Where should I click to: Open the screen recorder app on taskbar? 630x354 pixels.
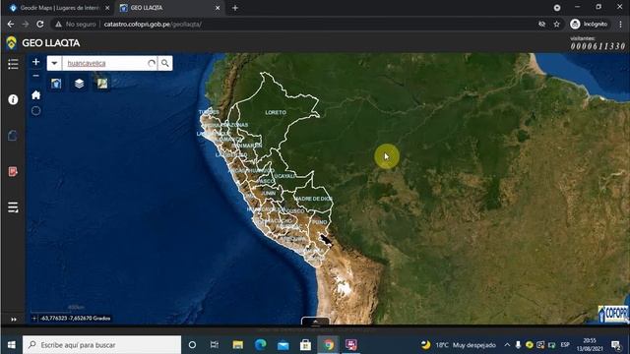(351, 345)
